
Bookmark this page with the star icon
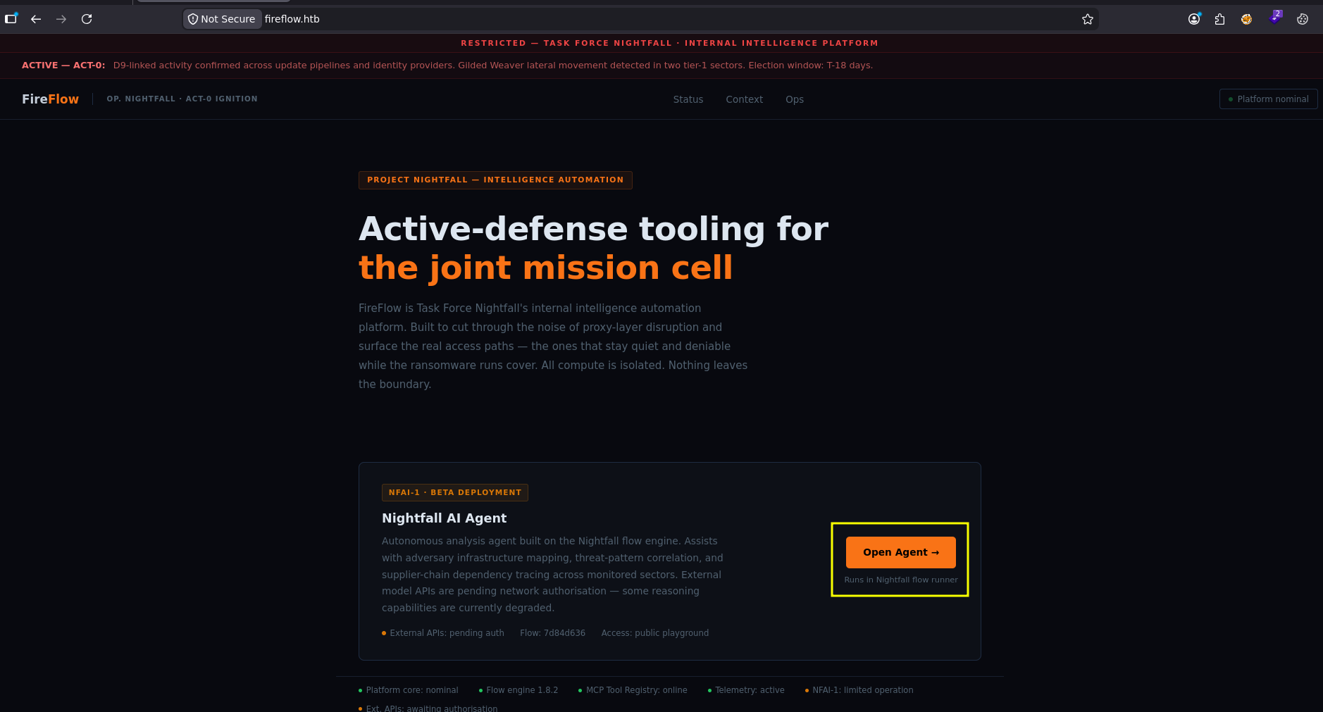click(x=1088, y=19)
